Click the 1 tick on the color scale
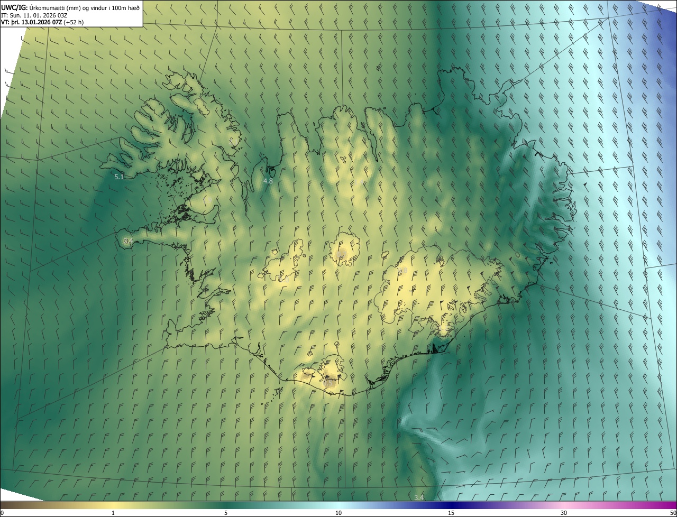677x517 pixels. (x=113, y=513)
